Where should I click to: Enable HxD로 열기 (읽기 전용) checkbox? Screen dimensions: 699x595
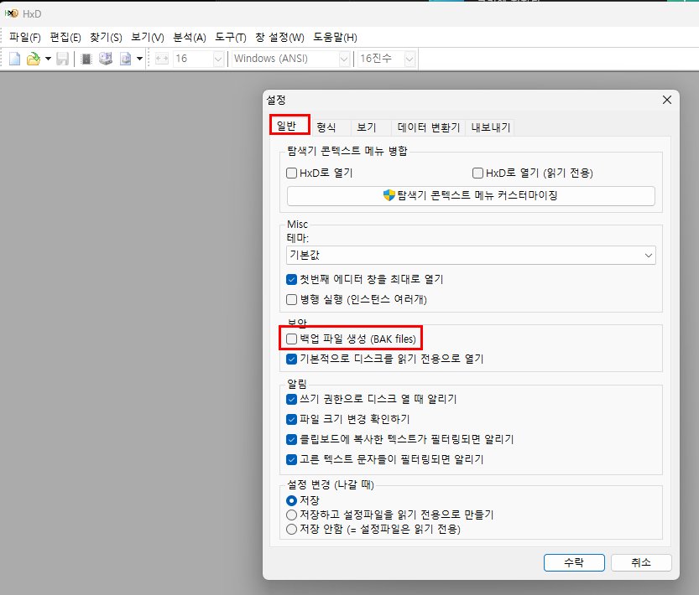(477, 173)
